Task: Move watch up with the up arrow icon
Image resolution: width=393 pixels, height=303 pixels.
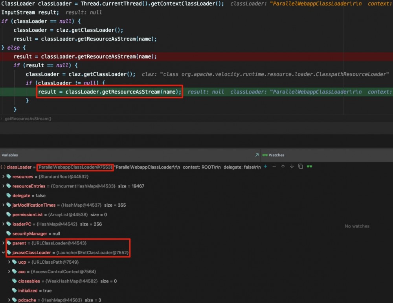Action: point(283,166)
